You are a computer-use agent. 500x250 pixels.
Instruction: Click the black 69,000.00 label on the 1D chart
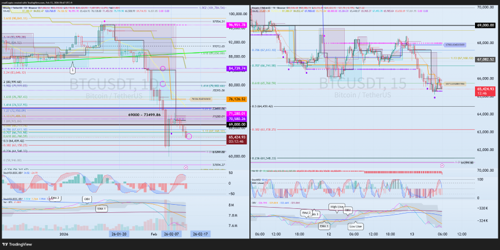[237, 124]
